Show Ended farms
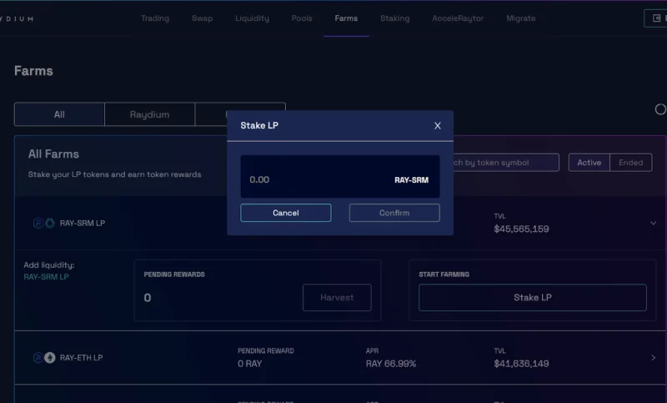Screen dimensions: 667x403 click(x=630, y=162)
